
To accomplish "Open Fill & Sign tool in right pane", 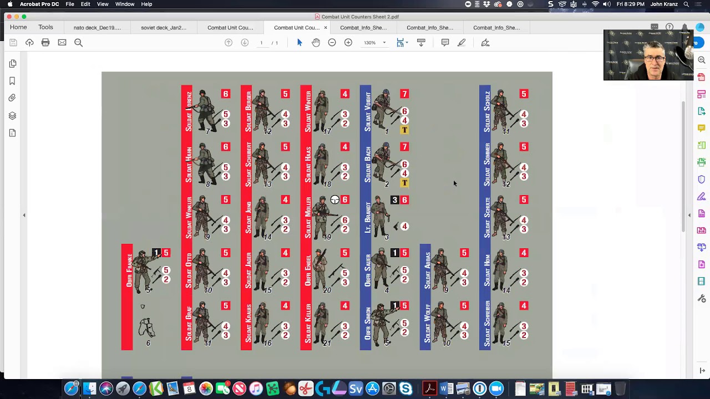I will [702, 196].
